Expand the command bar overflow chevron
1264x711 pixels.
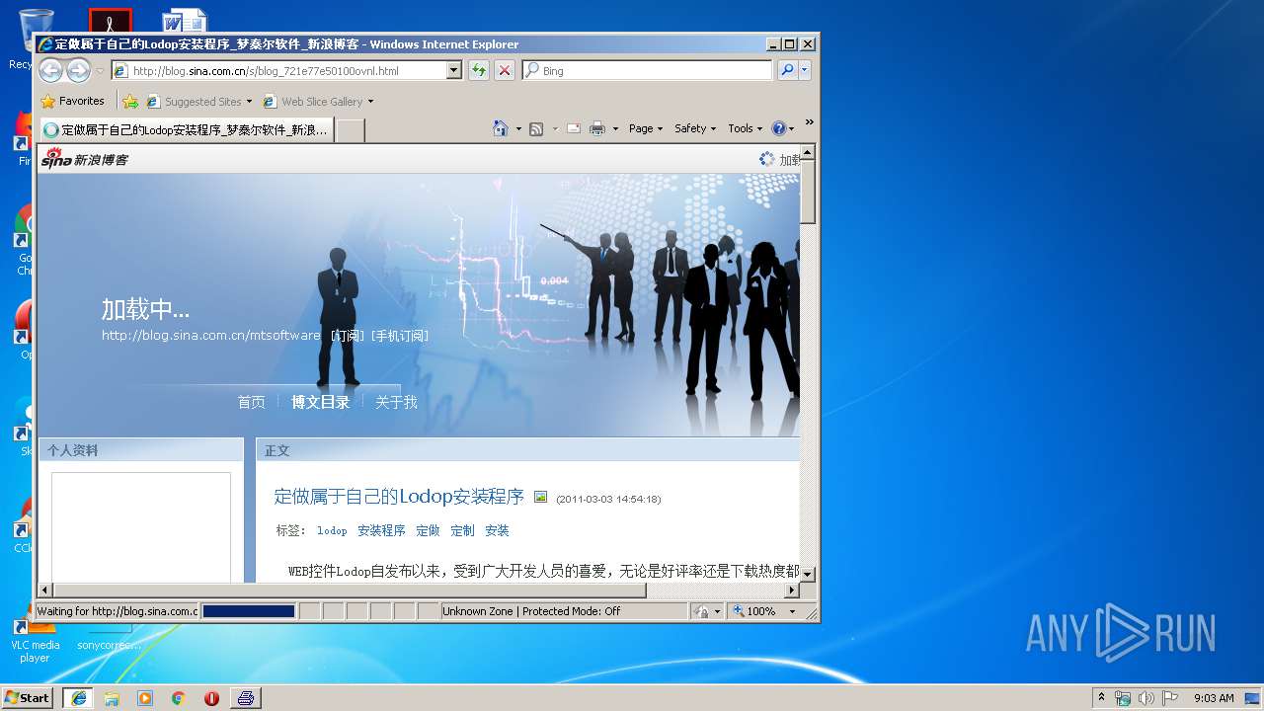pos(809,122)
